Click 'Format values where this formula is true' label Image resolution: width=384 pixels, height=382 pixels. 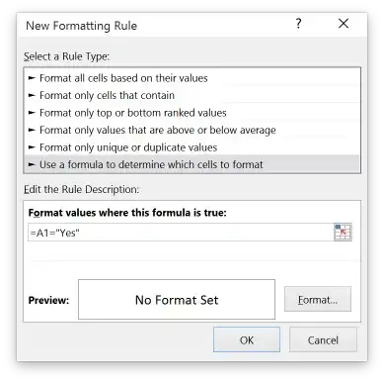127,213
